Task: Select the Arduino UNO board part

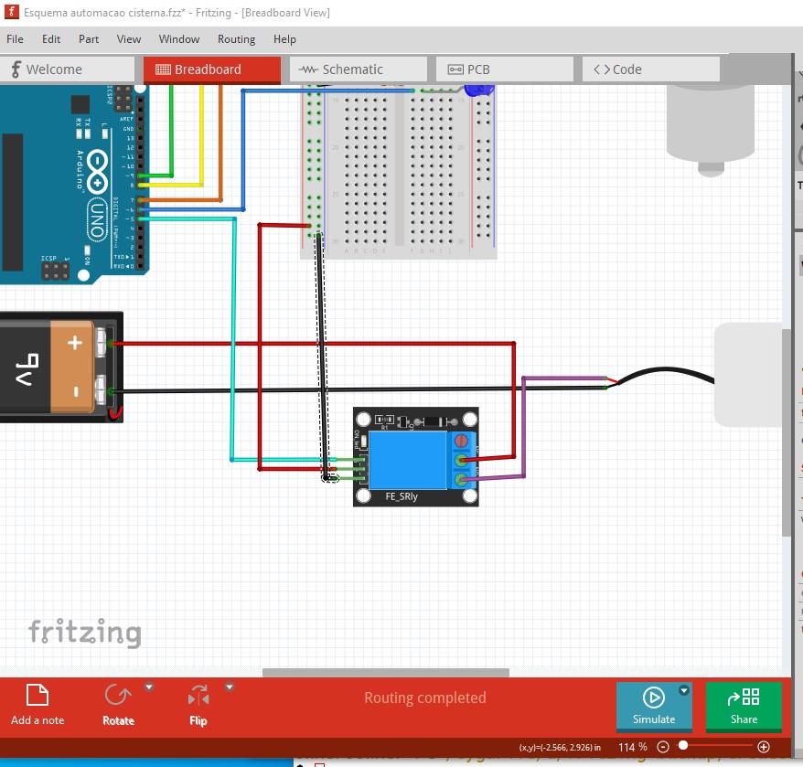Action: [74, 185]
